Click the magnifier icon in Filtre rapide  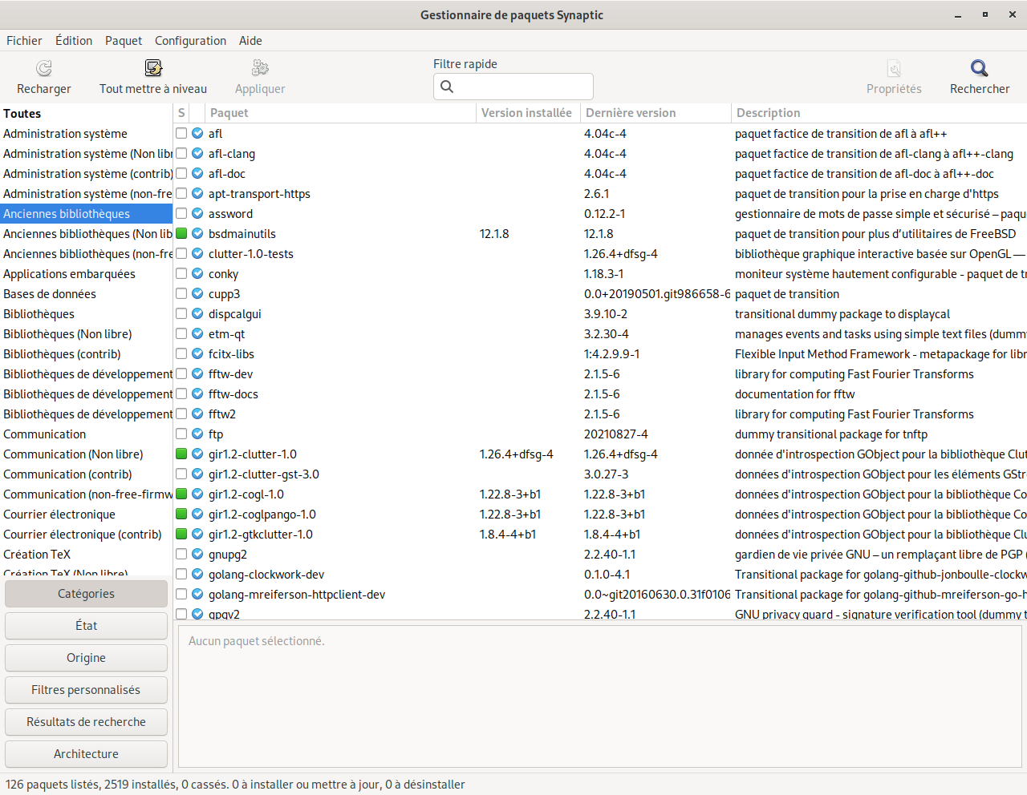(x=448, y=87)
